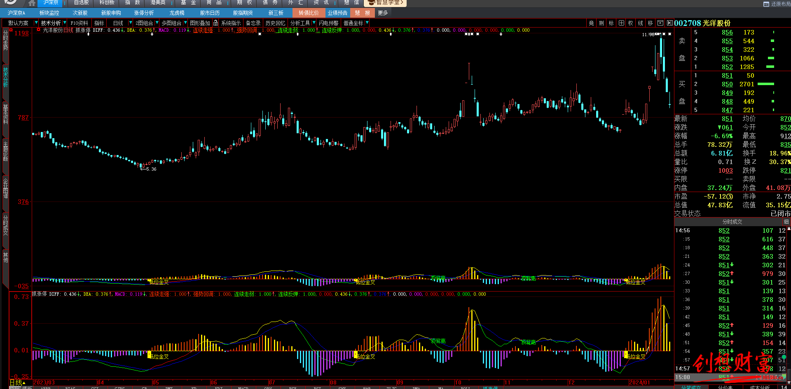Image resolution: width=791 pixels, height=389 pixels.
Task: Select the 权 adjustment icon
Action: [x=630, y=23]
